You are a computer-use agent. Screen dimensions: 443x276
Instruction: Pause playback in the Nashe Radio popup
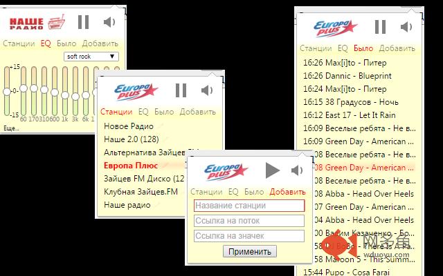click(x=83, y=22)
